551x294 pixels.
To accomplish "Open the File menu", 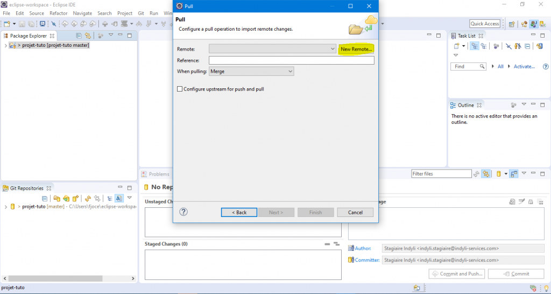I will click(6, 13).
